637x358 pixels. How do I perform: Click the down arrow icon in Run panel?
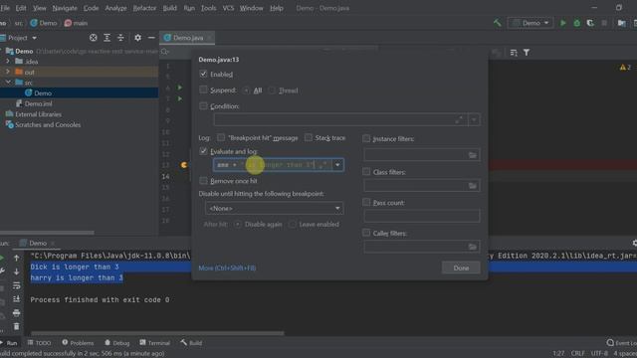pos(16,271)
